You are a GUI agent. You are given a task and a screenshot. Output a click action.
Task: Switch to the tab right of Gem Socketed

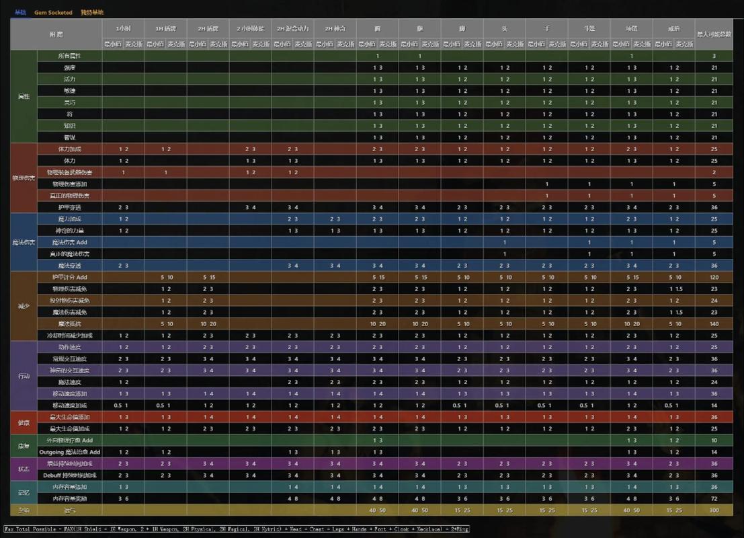coord(92,12)
